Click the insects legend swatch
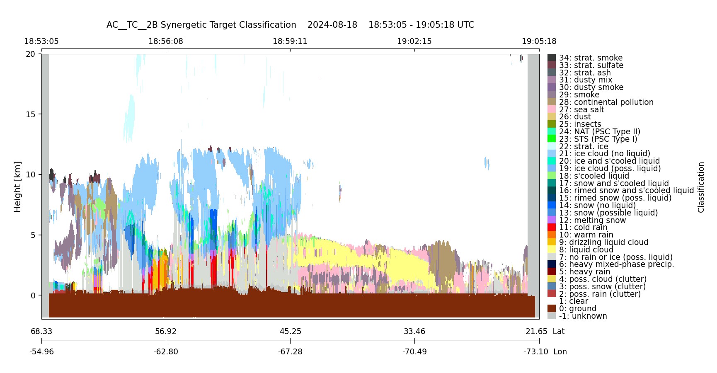Image resolution: width=717 pixels, height=373 pixels. pos(551,124)
